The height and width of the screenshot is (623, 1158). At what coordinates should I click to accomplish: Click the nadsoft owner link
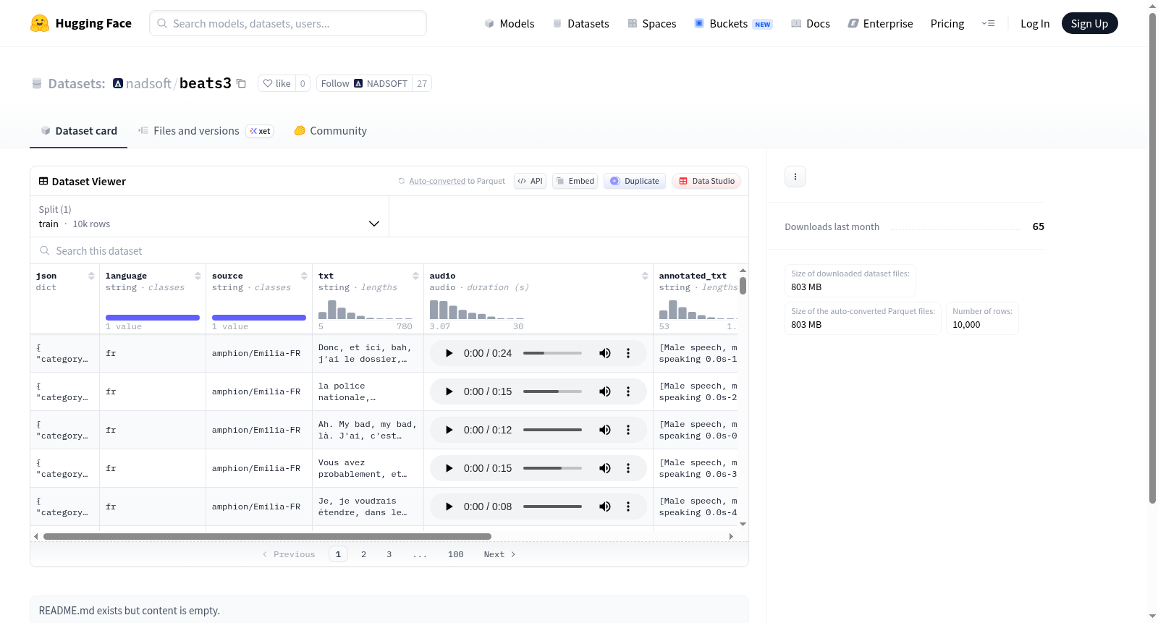148,84
